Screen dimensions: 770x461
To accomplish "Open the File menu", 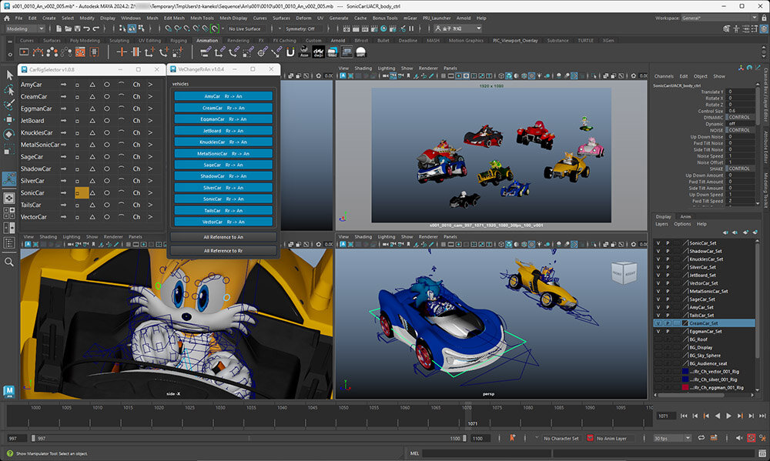I will pos(18,18).
